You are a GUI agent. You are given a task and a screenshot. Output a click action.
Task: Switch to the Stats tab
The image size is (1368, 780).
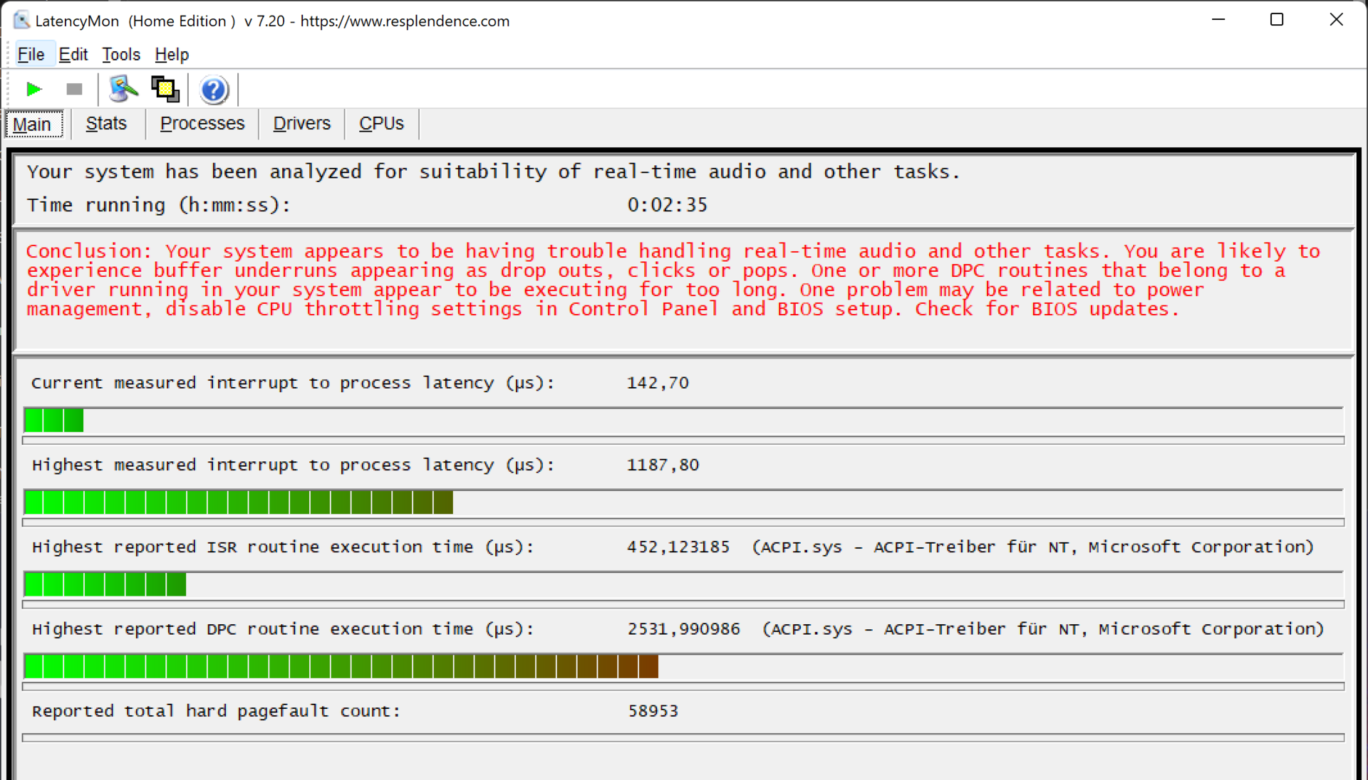tap(106, 123)
